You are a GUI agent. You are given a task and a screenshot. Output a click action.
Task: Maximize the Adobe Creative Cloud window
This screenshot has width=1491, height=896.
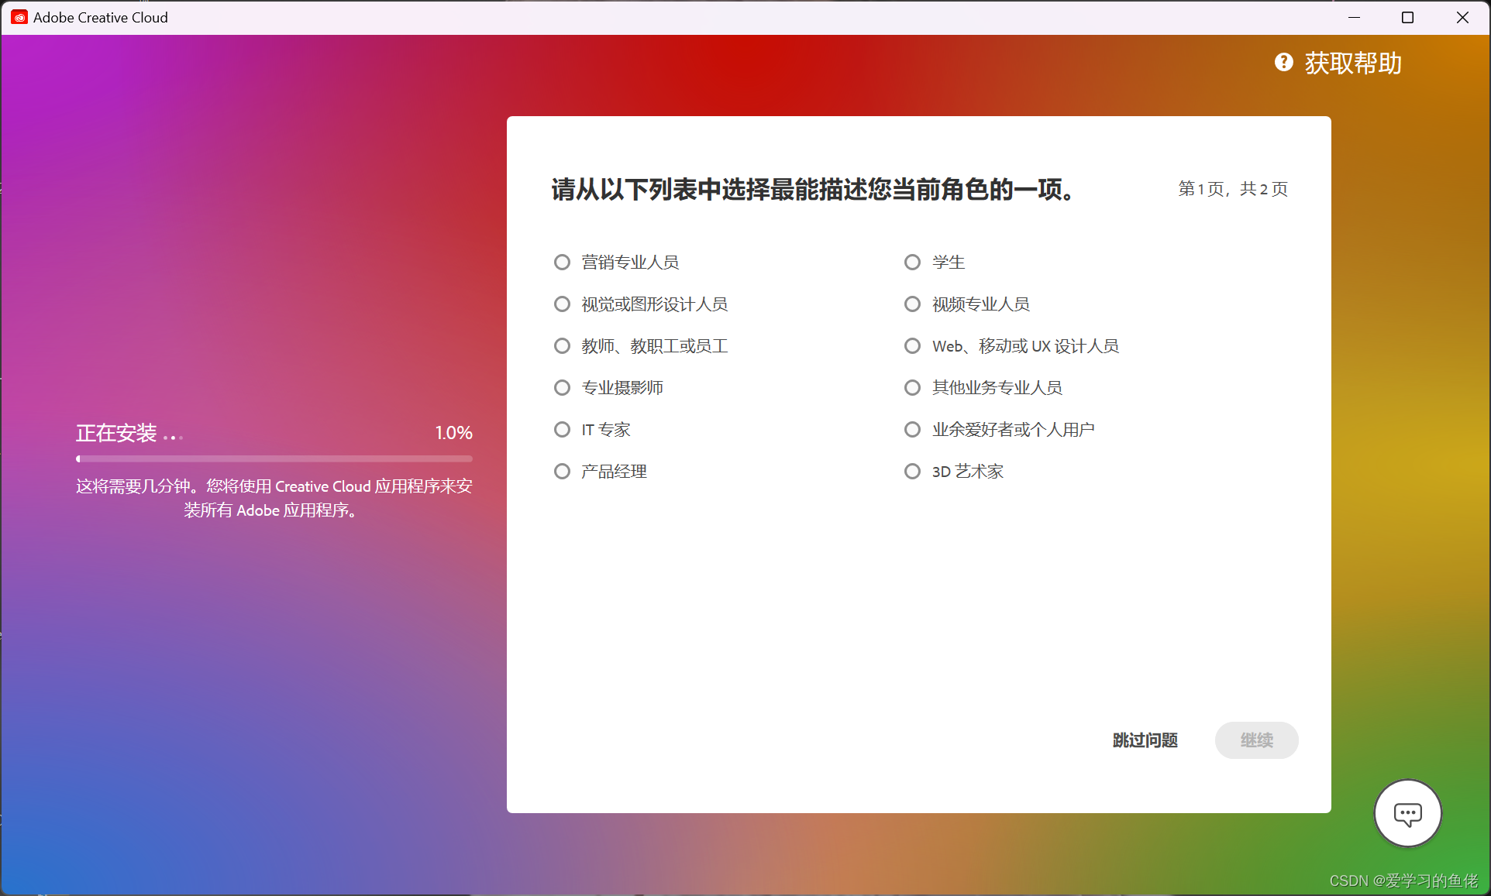(1407, 17)
